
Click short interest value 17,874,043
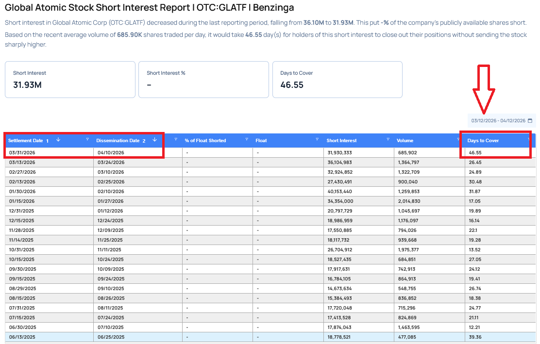(340, 327)
